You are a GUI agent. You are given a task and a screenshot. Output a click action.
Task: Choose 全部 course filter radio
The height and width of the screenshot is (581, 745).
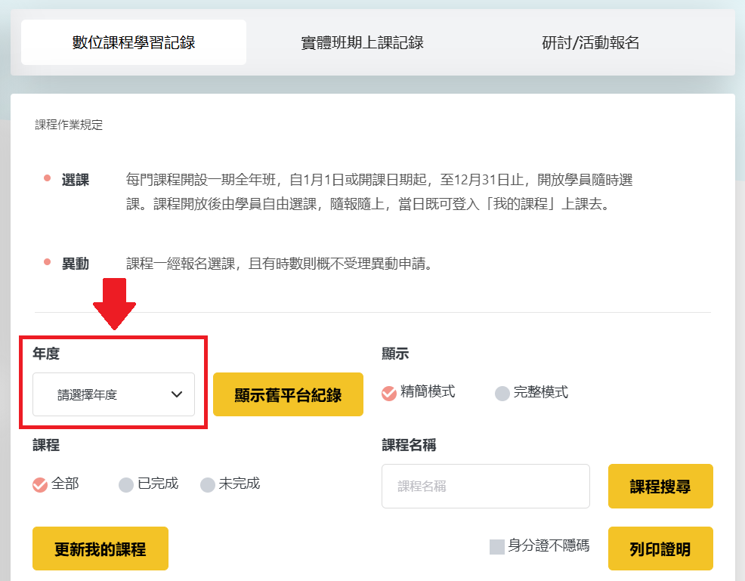tap(40, 484)
